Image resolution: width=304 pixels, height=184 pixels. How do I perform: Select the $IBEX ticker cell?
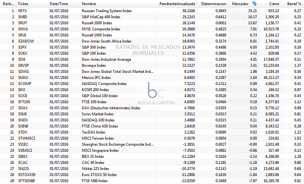tap(23, 156)
